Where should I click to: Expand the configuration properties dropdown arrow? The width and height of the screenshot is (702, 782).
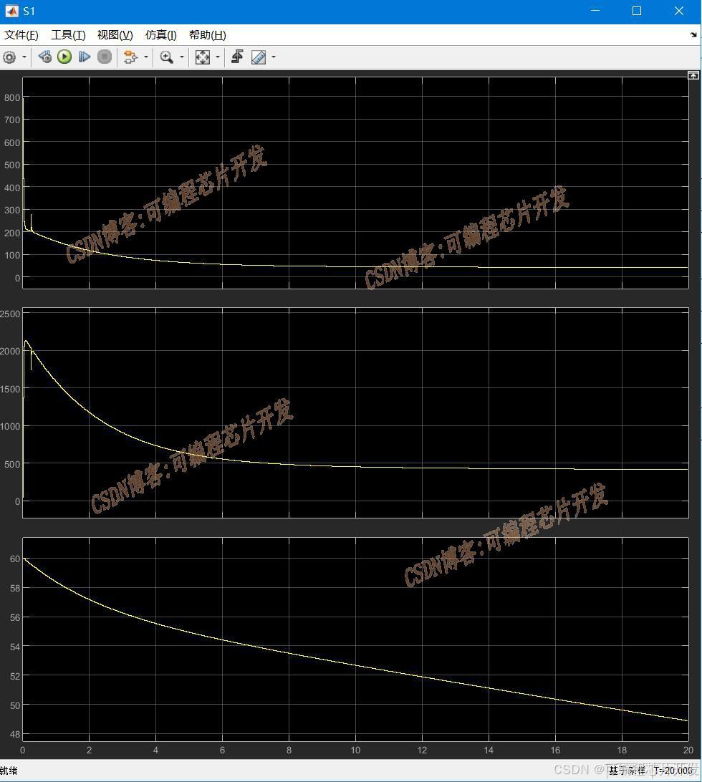(24, 57)
